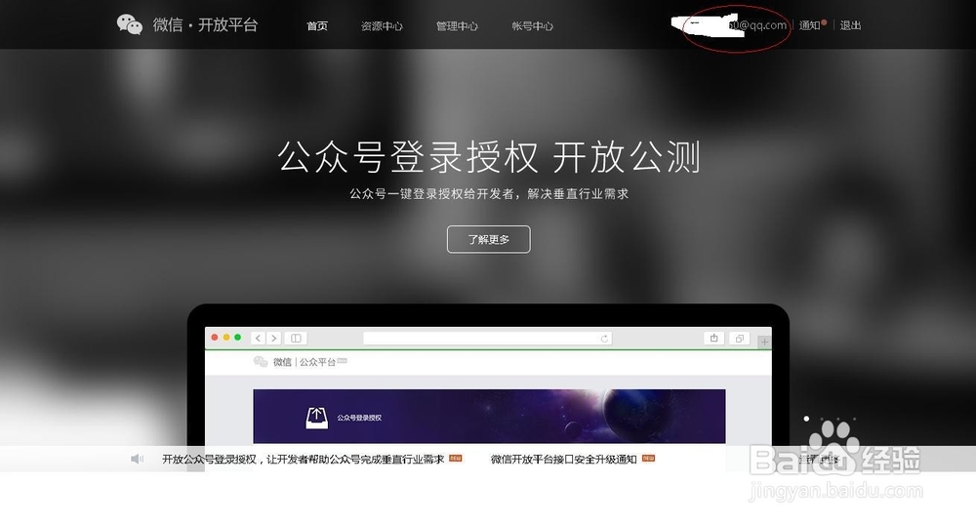Click the reload icon in address bar
This screenshot has width=976, height=524.
pyautogui.click(x=604, y=339)
